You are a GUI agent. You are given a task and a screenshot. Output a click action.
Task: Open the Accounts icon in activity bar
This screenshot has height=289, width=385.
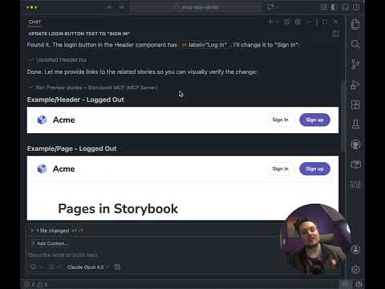[355, 250]
